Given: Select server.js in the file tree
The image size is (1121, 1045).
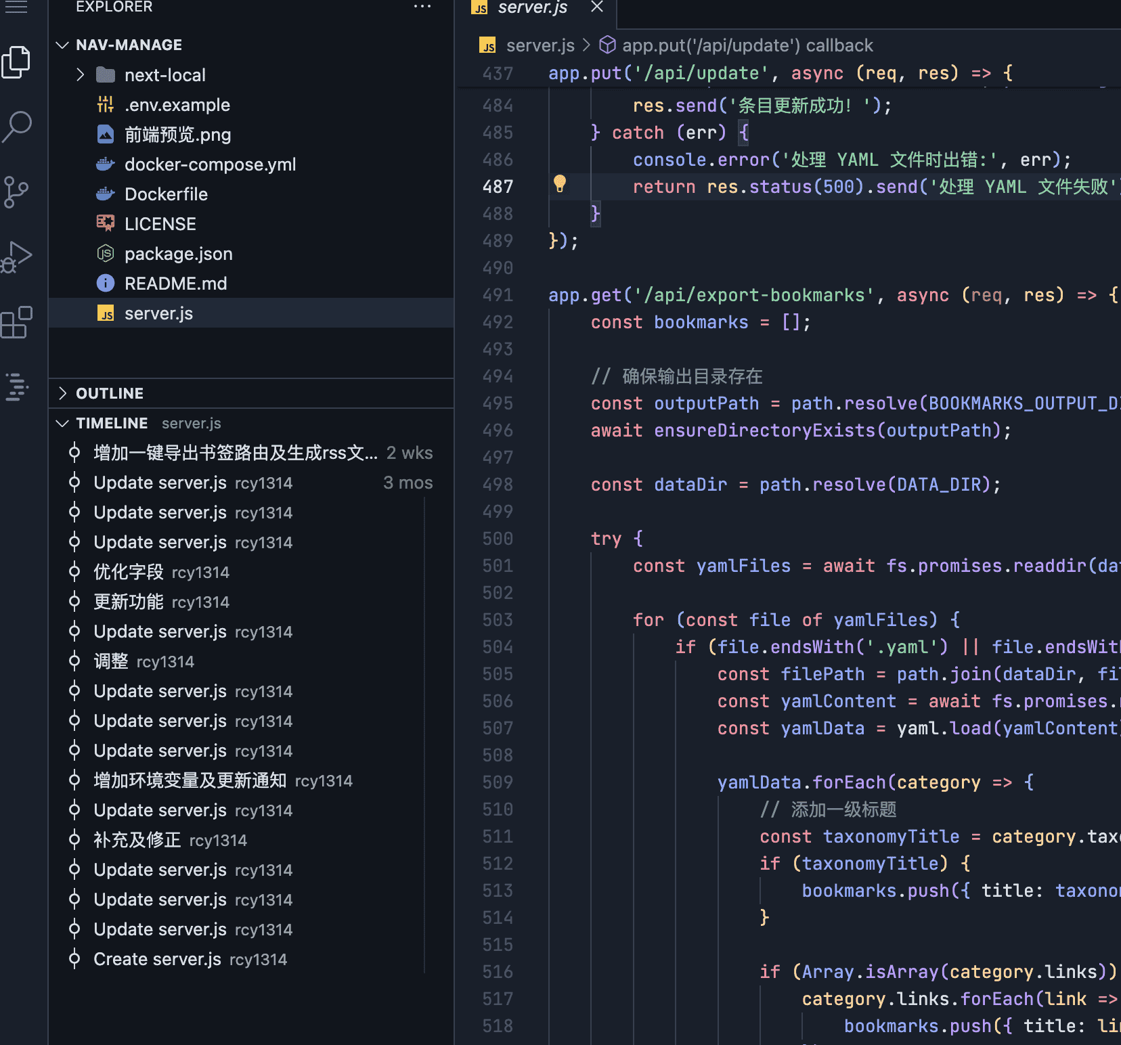Looking at the screenshot, I should click(251, 313).
